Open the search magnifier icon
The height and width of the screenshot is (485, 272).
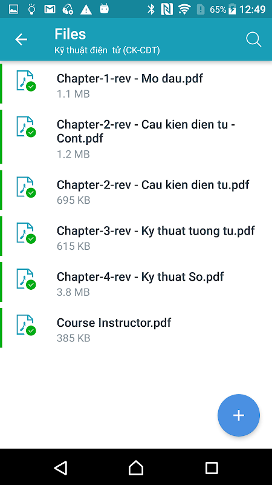pos(253,40)
